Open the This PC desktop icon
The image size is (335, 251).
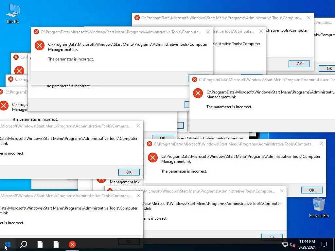(13, 14)
